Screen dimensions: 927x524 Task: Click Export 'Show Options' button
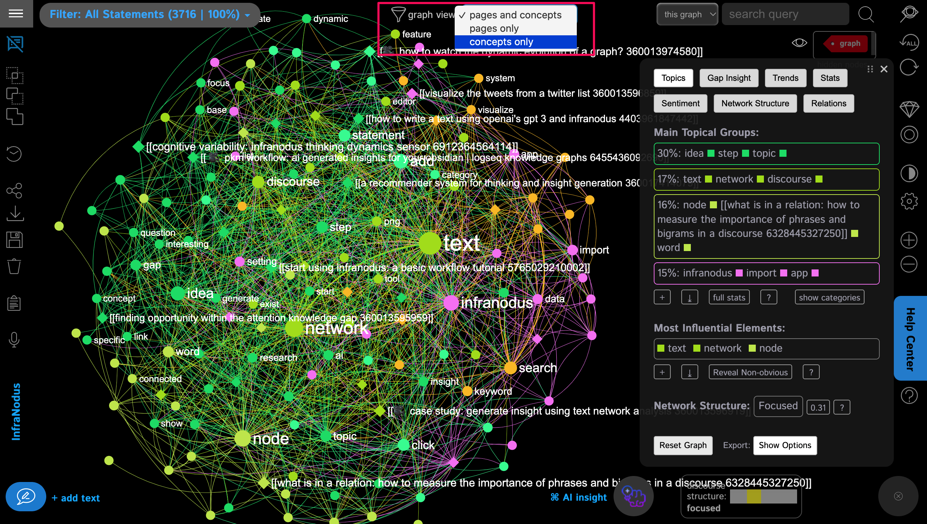tap(785, 445)
